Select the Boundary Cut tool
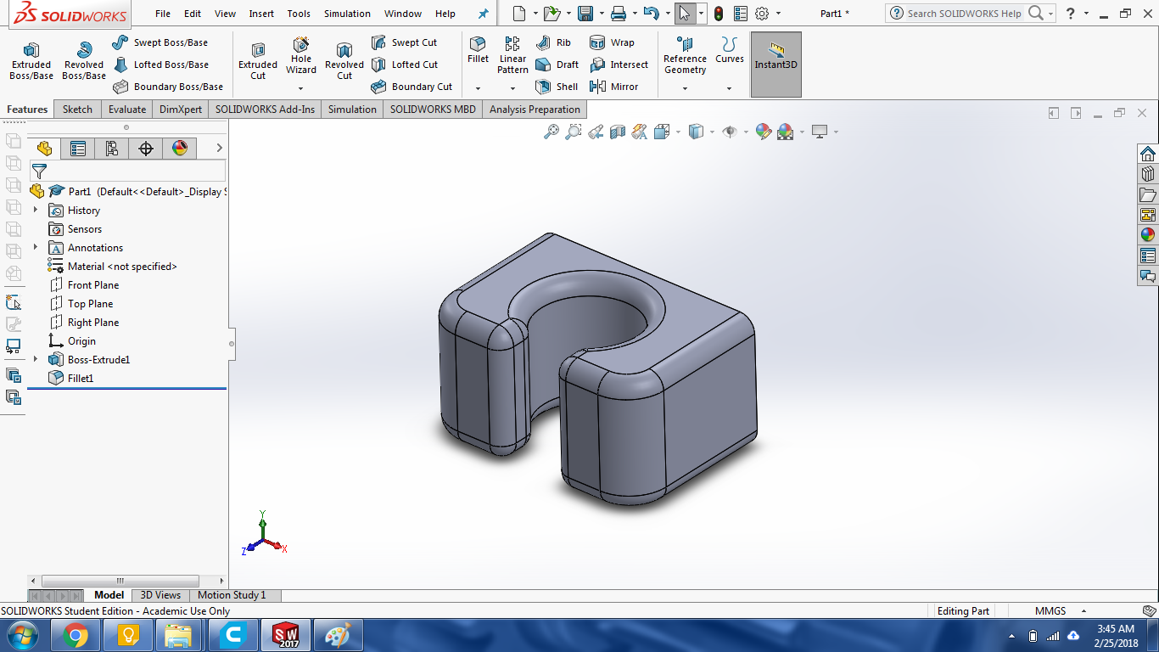 pos(412,87)
